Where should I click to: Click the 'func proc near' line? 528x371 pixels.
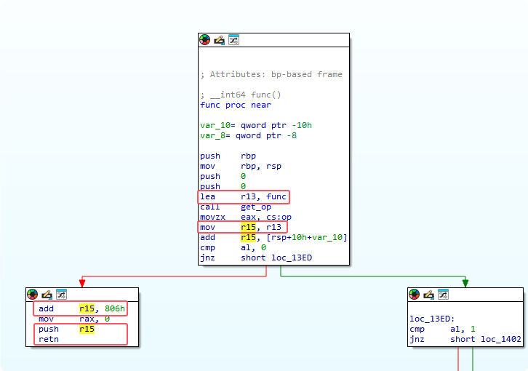click(236, 105)
